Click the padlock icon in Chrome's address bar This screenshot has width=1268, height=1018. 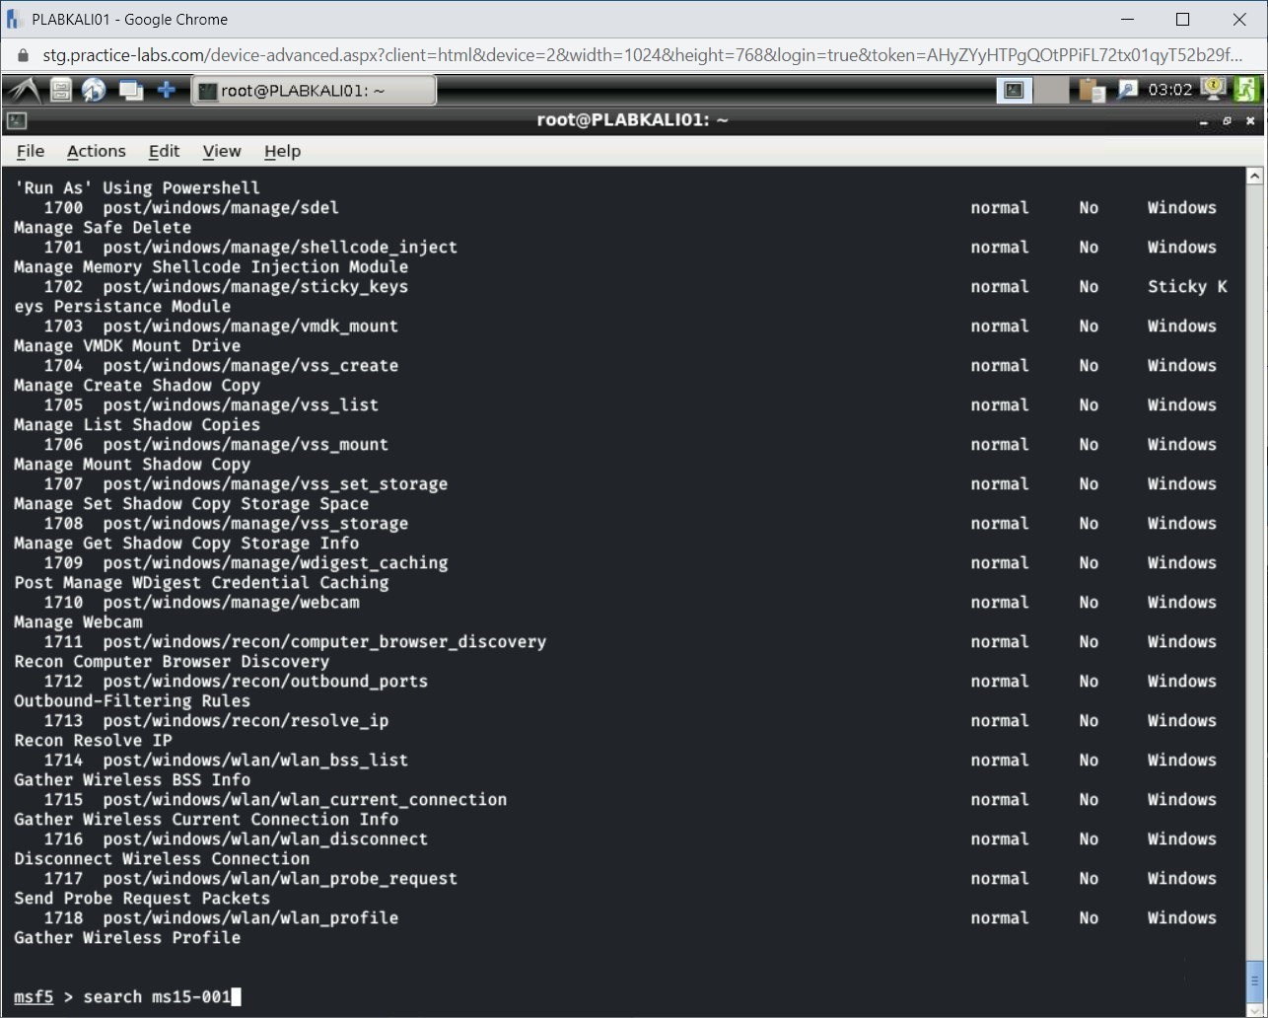21,55
